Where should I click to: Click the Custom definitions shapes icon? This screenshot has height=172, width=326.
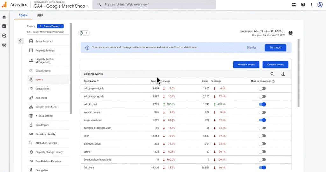[x=31, y=107]
